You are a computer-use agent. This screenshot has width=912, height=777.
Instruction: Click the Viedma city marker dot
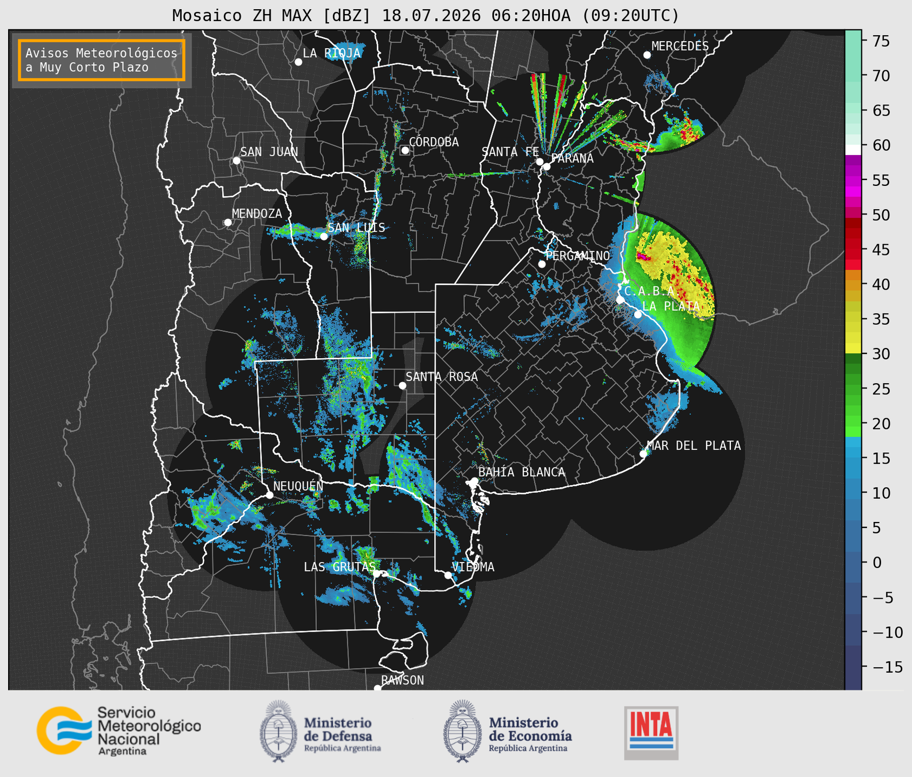(x=448, y=575)
